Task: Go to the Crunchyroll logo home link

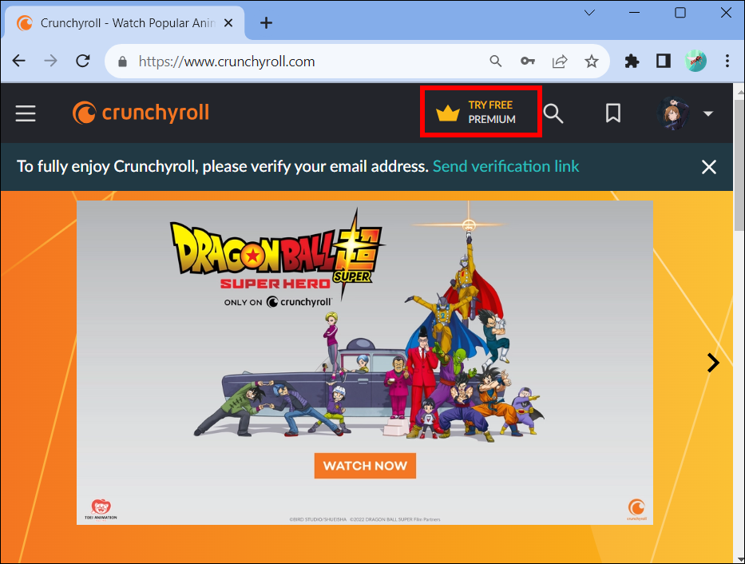Action: (141, 113)
